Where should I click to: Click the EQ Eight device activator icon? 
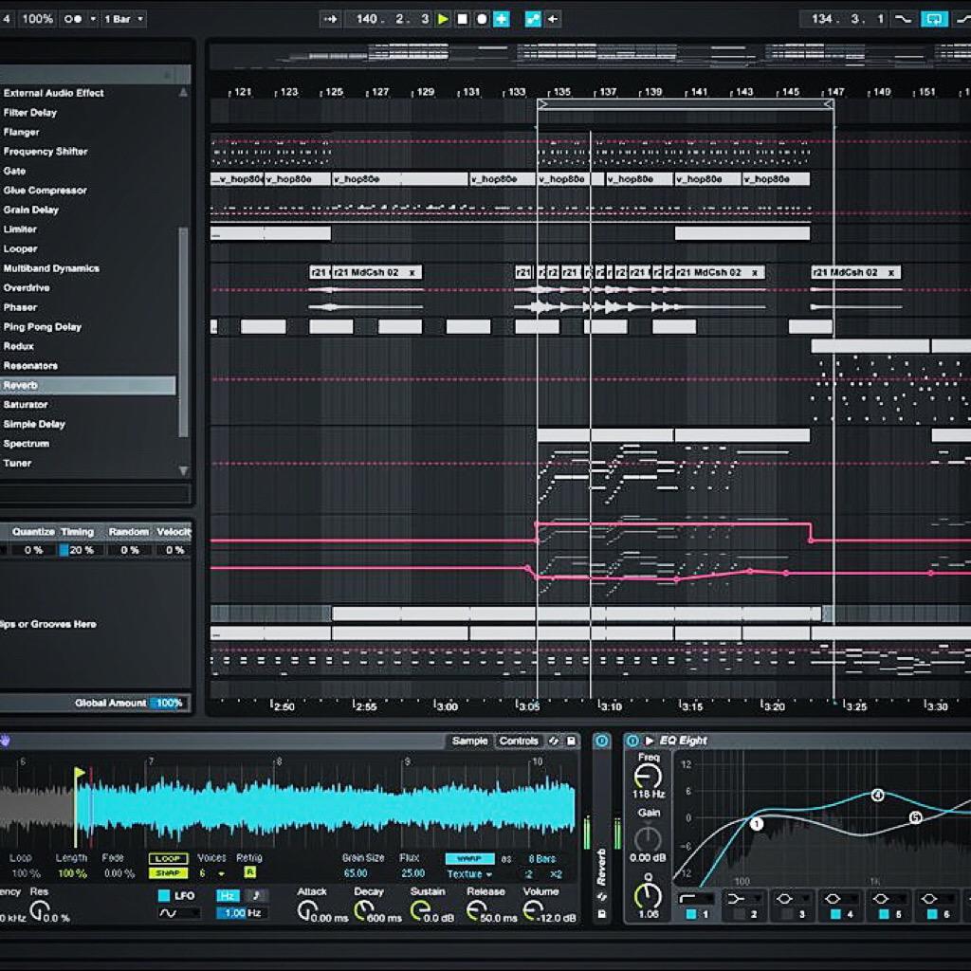[632, 741]
